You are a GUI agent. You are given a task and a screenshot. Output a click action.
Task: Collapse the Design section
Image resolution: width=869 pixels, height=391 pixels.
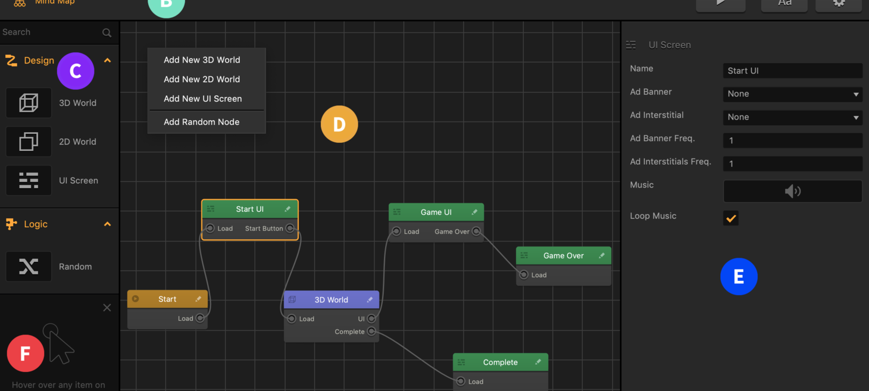108,61
